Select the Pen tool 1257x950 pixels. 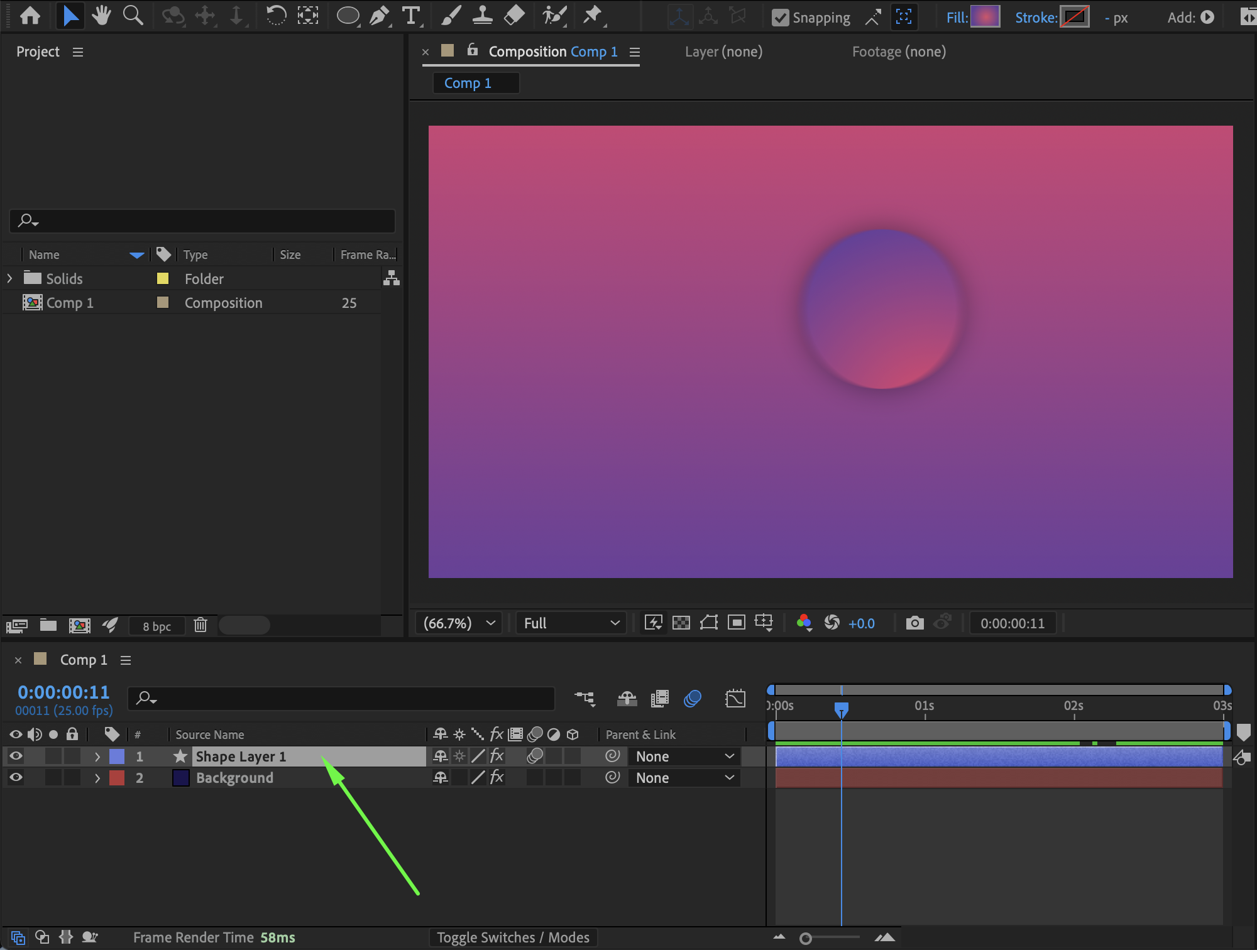378,16
